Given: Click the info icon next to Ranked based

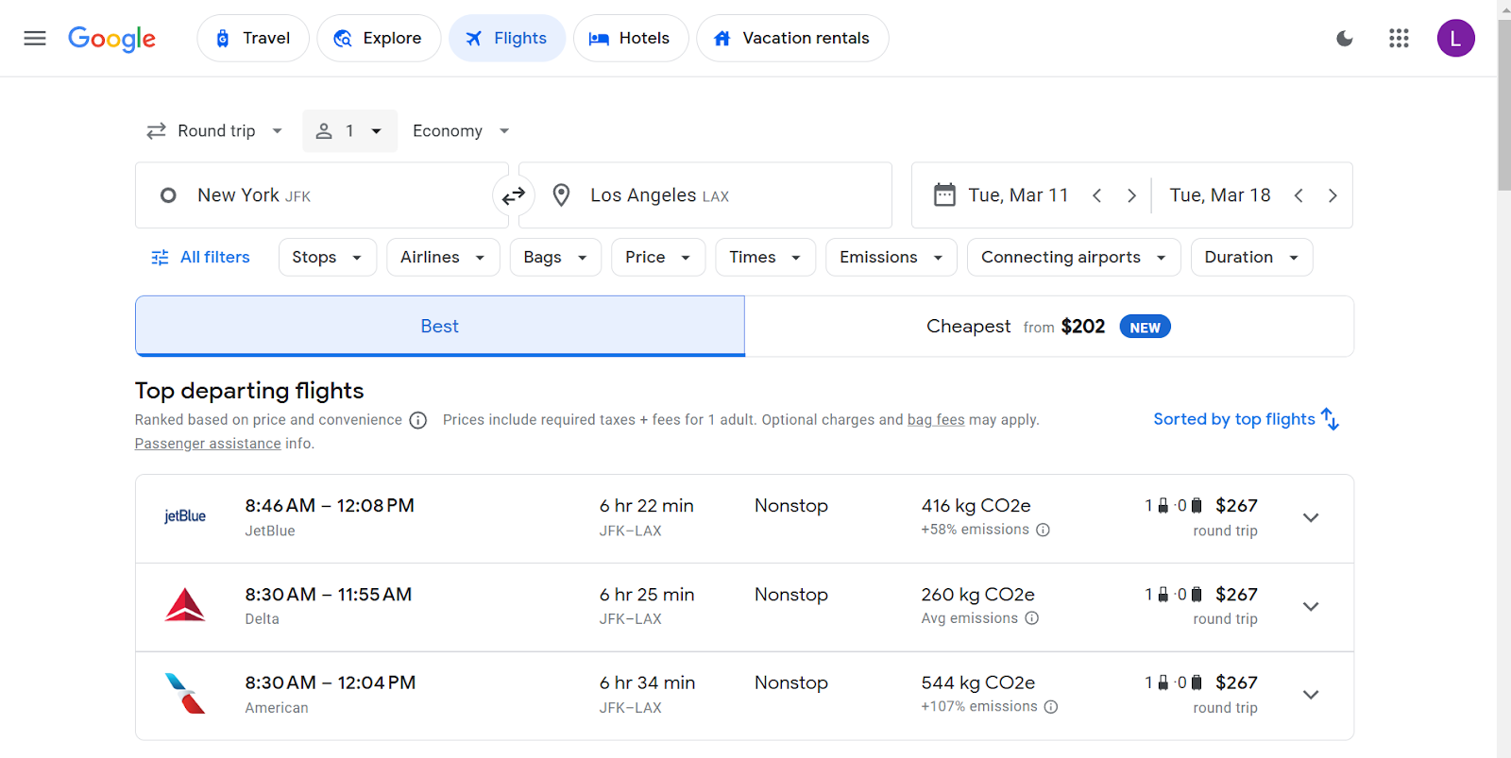Looking at the screenshot, I should click(x=418, y=420).
